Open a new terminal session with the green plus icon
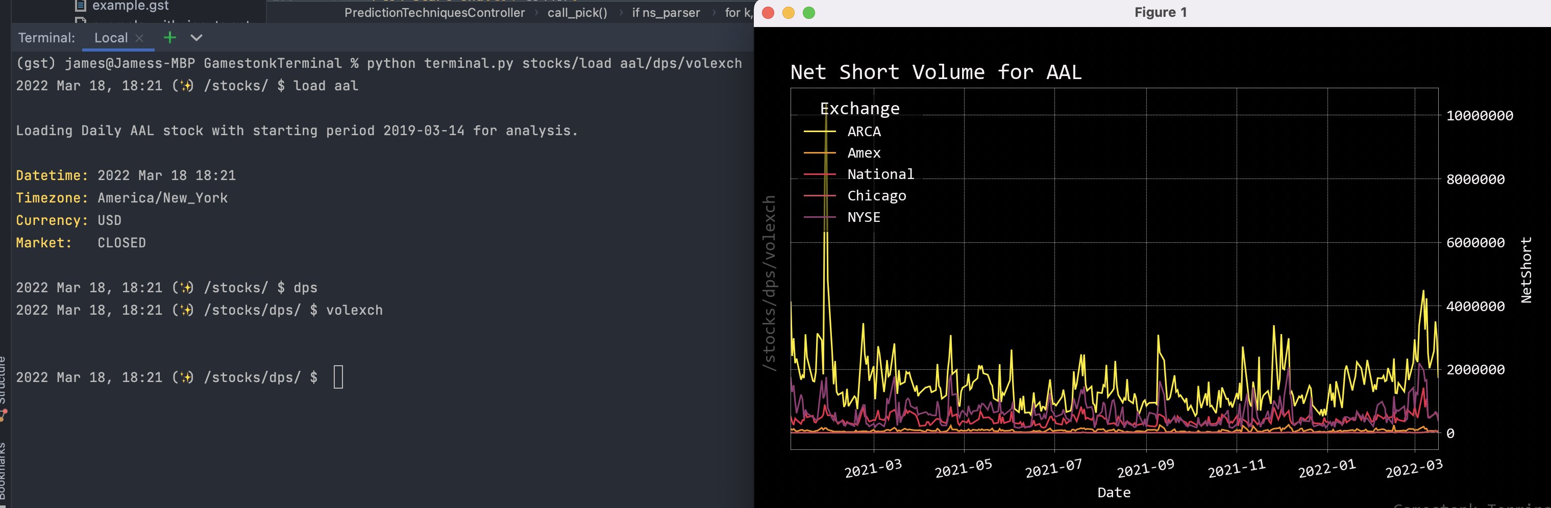This screenshot has width=1551, height=508. click(x=170, y=37)
